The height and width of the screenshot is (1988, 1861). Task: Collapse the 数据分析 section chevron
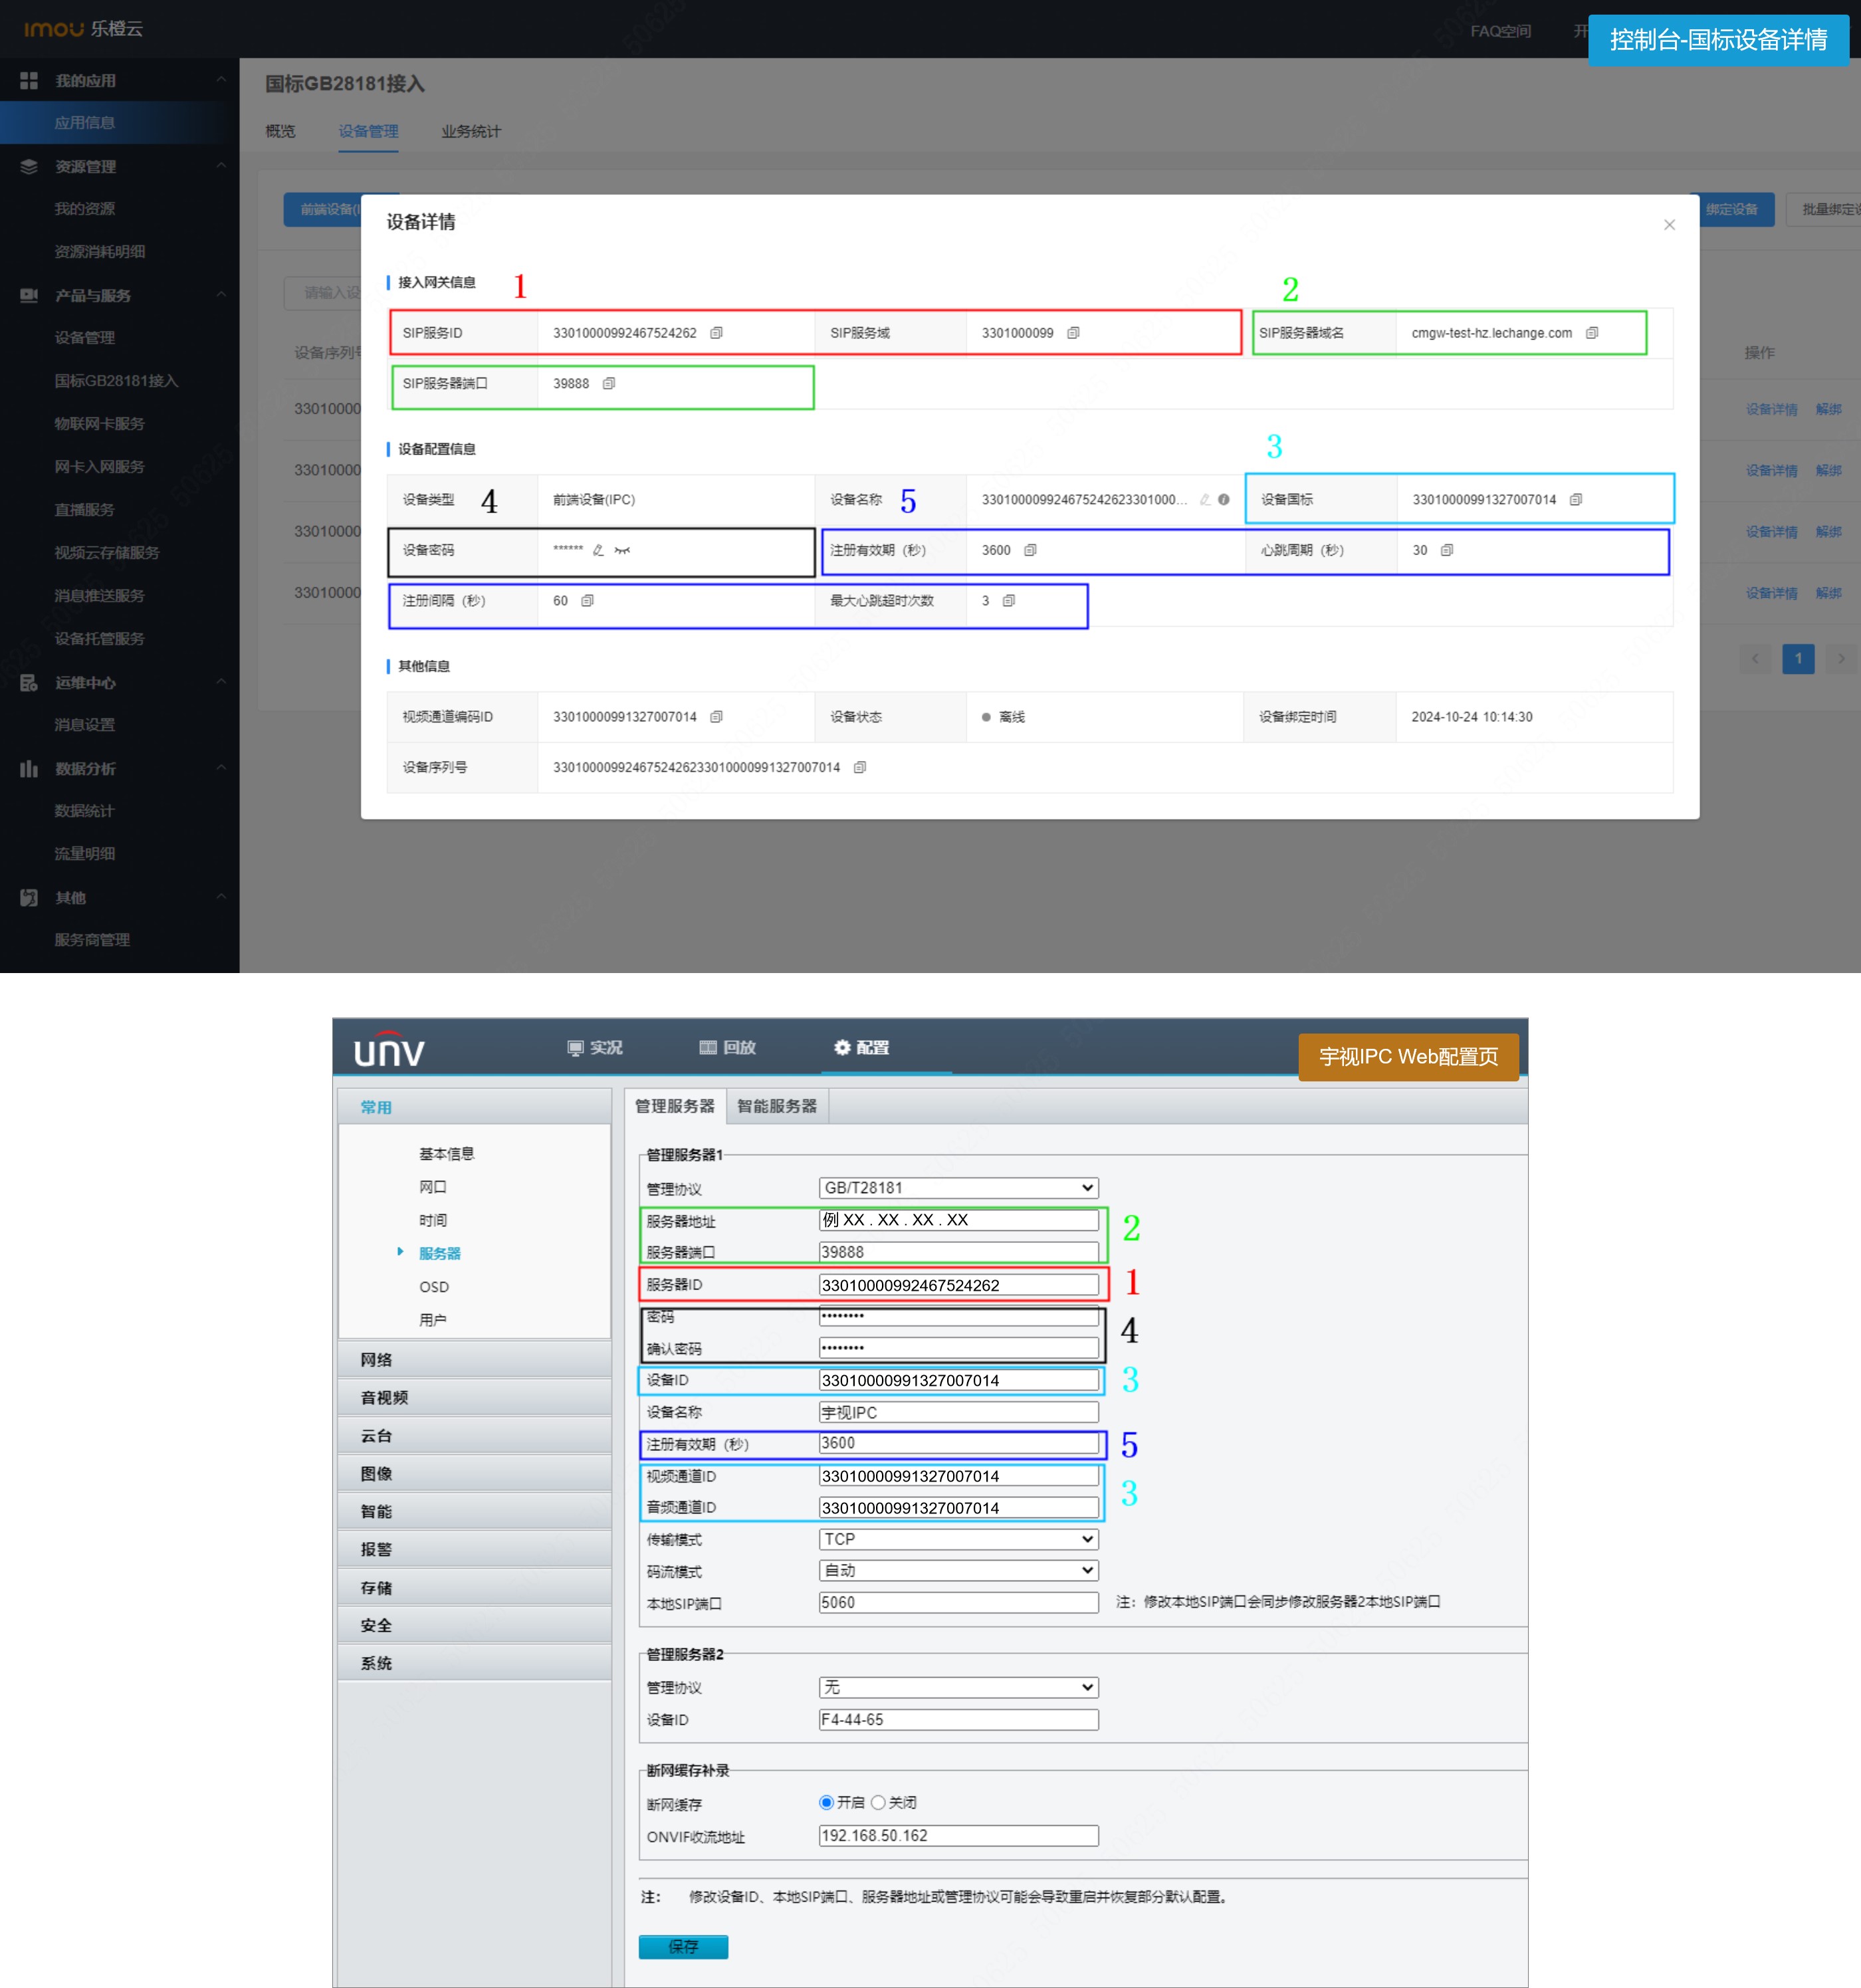221,768
